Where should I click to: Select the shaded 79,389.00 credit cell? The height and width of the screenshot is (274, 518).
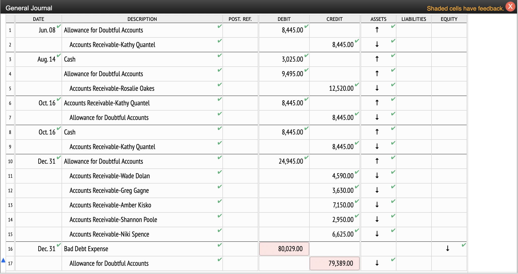coord(334,263)
